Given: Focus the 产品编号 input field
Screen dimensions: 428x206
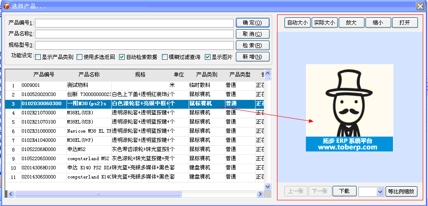Looking at the screenshot, I should point(134,23).
